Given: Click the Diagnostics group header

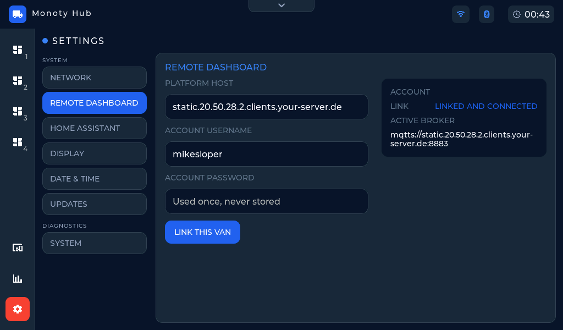Looking at the screenshot, I should pos(64,226).
